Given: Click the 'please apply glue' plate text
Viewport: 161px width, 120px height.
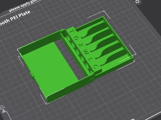Looking at the screenshot, I should (x=23, y=6).
